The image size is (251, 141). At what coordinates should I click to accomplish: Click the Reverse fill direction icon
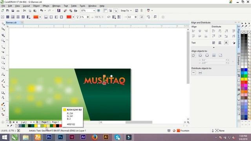coord(109,17)
